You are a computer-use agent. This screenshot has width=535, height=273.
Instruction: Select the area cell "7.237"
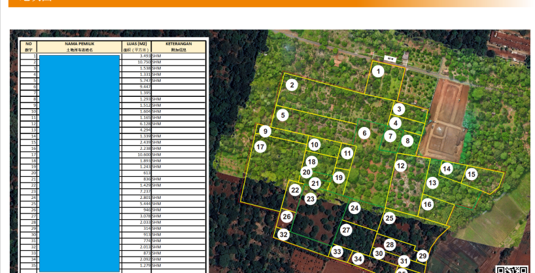[x=145, y=191]
